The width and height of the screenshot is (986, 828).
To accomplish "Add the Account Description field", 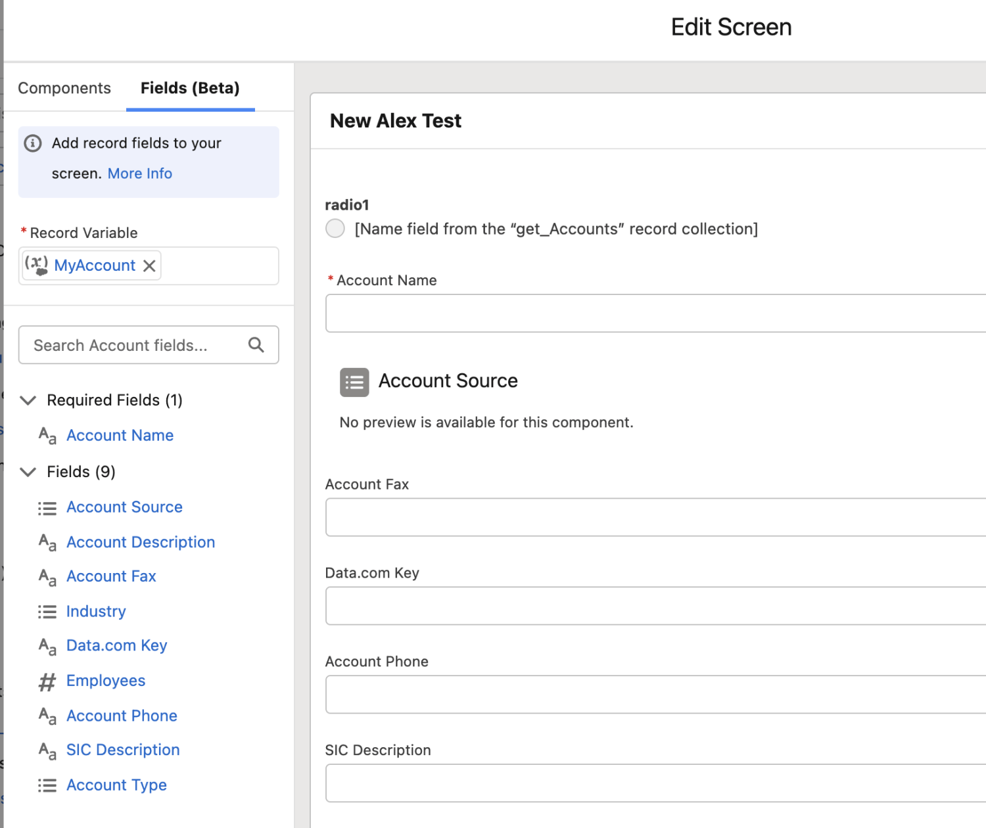I will click(x=140, y=542).
